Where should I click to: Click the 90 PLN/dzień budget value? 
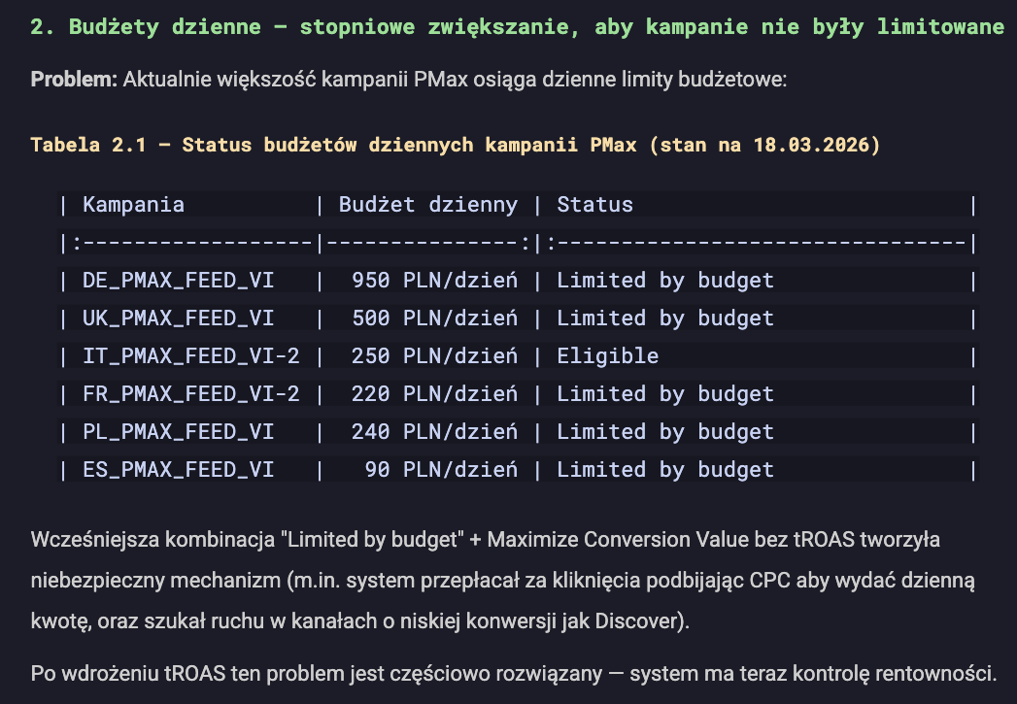pyautogui.click(x=437, y=469)
